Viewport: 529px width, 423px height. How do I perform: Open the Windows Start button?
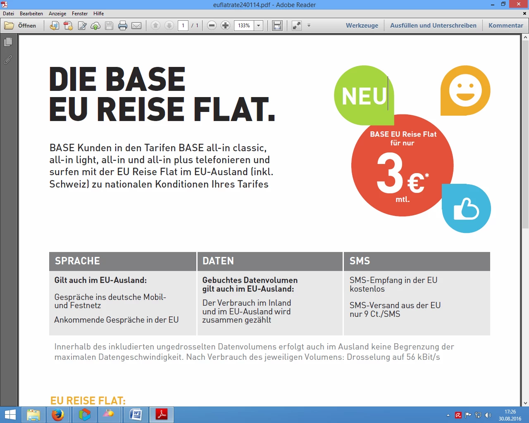click(10, 415)
